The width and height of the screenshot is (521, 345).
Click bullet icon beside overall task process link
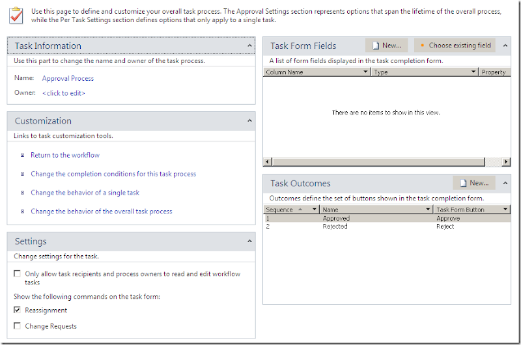coord(23,212)
